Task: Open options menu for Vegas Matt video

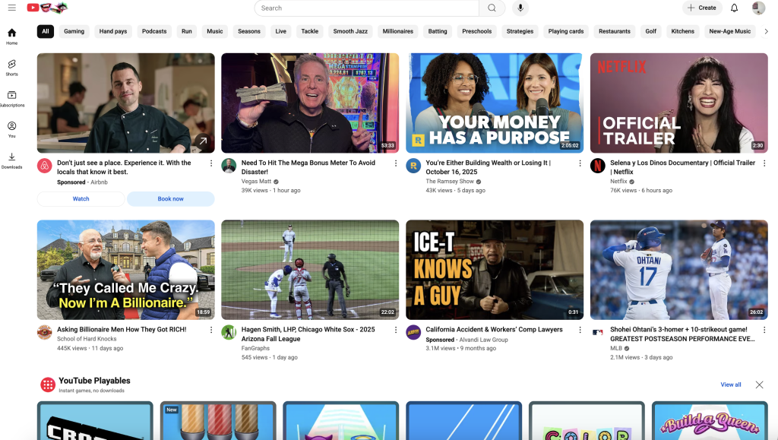Action: (x=396, y=163)
